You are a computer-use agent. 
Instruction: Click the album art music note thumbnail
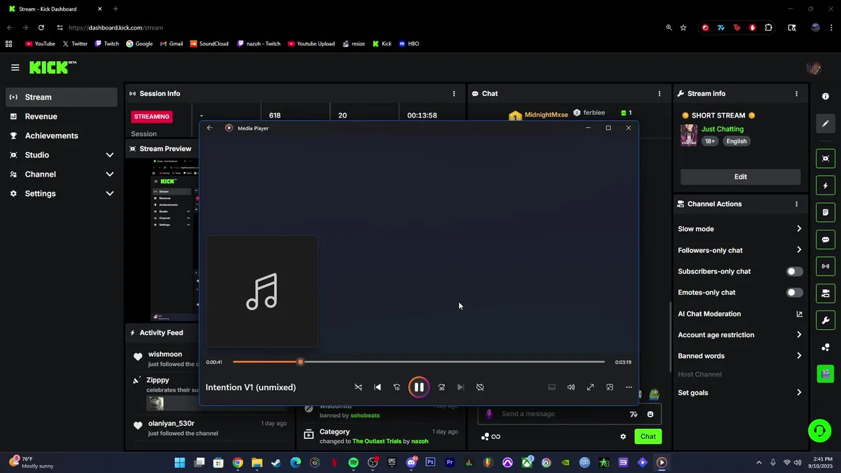[x=262, y=291]
